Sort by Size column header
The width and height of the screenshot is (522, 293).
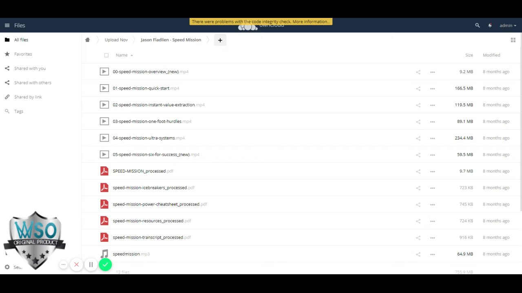click(469, 55)
